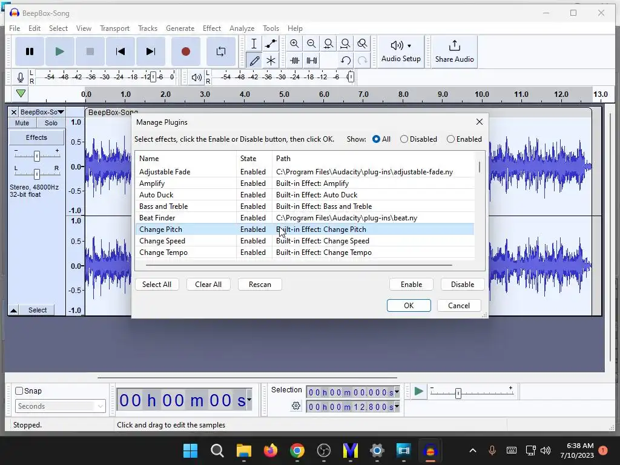The image size is (620, 465).
Task: Select the Envelope tool
Action: (271, 44)
